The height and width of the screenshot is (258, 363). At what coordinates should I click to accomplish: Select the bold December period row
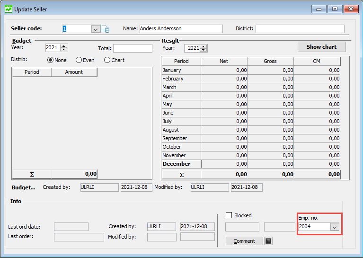pyautogui.click(x=251, y=164)
